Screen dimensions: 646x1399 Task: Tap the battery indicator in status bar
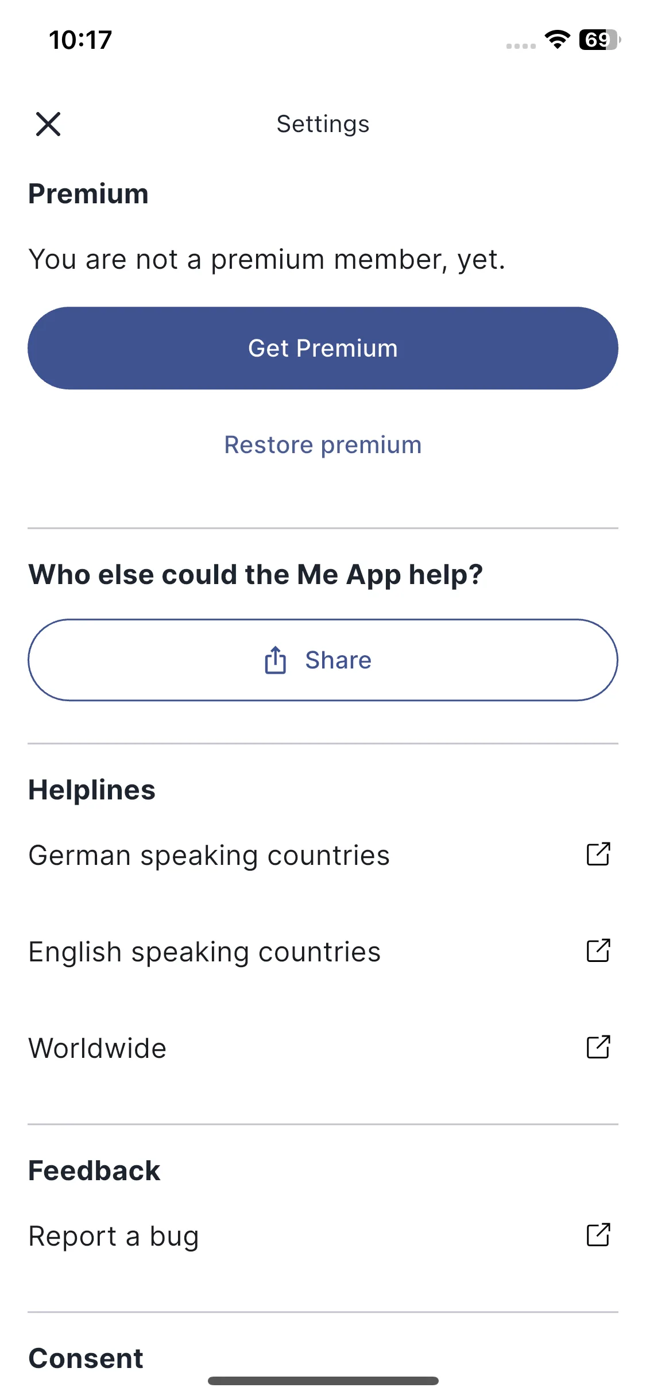600,40
